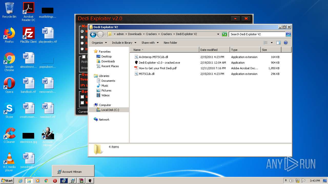
Task: Sort by Name column header
Action: tap(165, 50)
